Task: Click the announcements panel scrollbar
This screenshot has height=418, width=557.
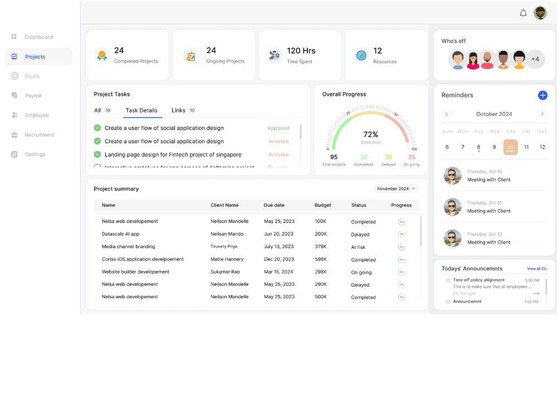Action: click(x=546, y=287)
